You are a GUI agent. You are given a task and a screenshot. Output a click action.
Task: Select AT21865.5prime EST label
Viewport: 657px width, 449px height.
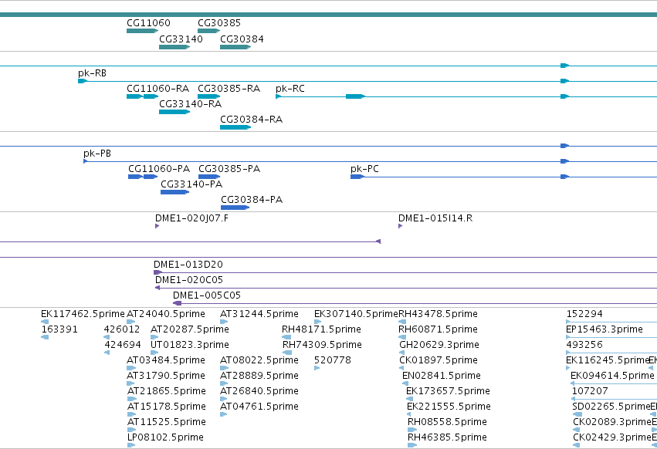click(166, 391)
